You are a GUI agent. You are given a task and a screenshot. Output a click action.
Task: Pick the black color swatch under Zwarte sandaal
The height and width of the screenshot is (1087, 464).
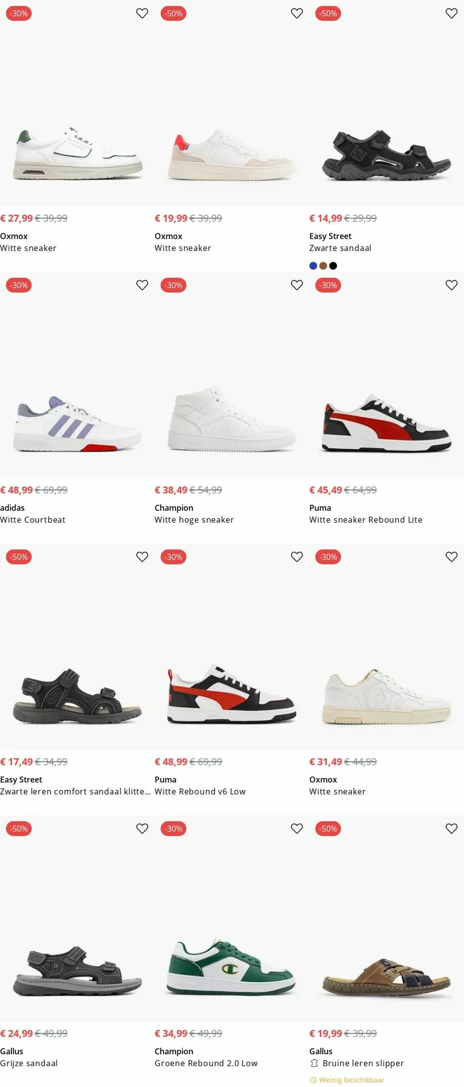(333, 266)
